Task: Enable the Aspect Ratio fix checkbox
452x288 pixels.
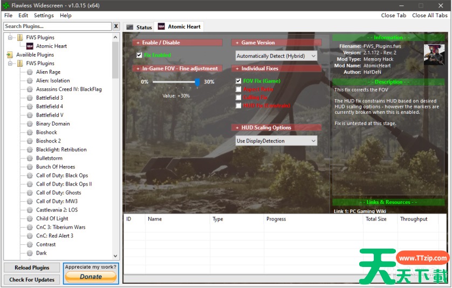Action: 238,90
